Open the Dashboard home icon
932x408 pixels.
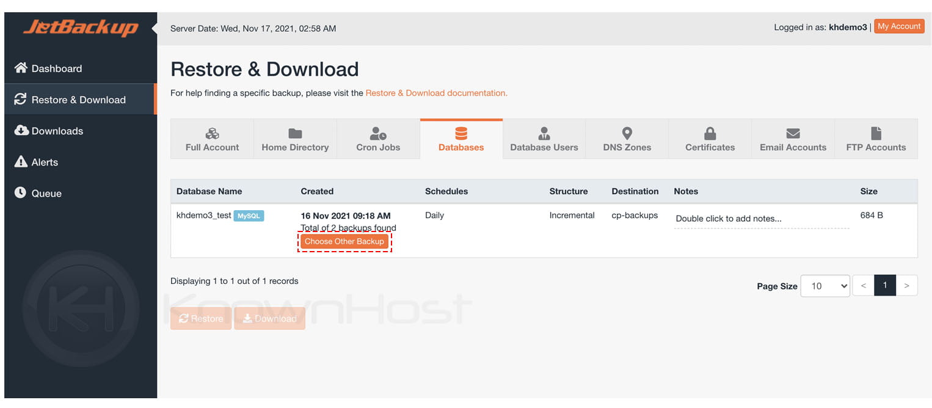(x=21, y=68)
